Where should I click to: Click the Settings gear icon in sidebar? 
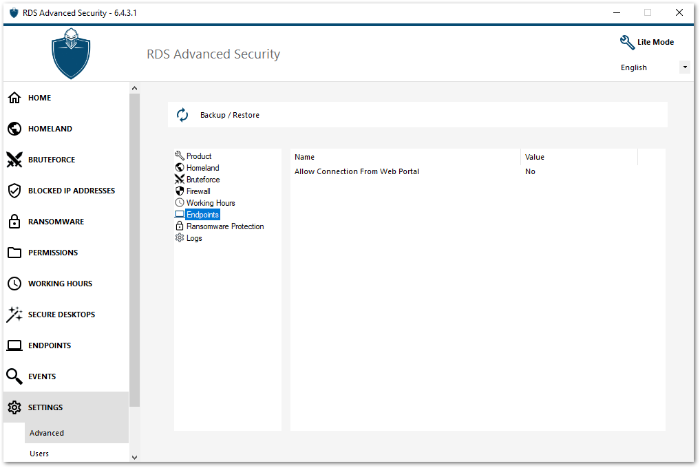point(14,407)
